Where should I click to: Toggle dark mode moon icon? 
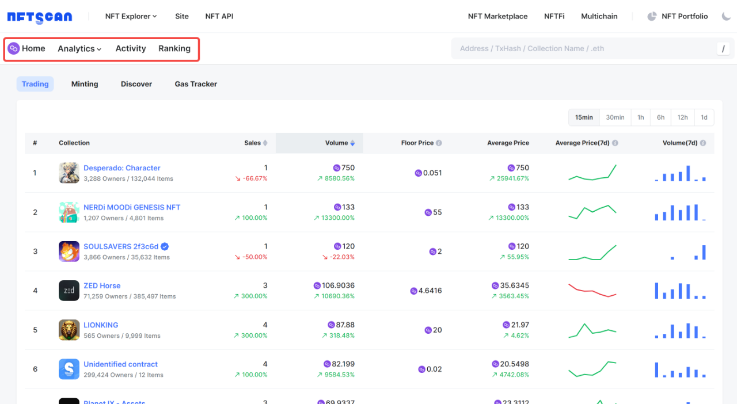(726, 16)
